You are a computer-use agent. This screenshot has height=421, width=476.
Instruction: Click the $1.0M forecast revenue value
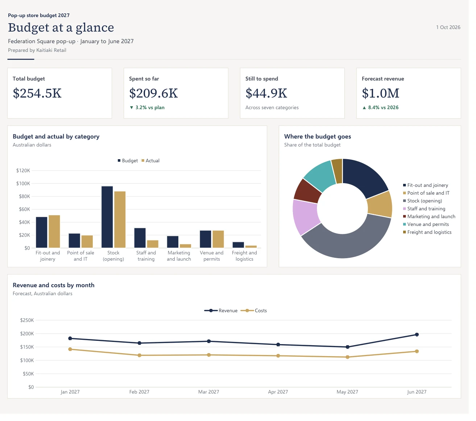click(381, 94)
